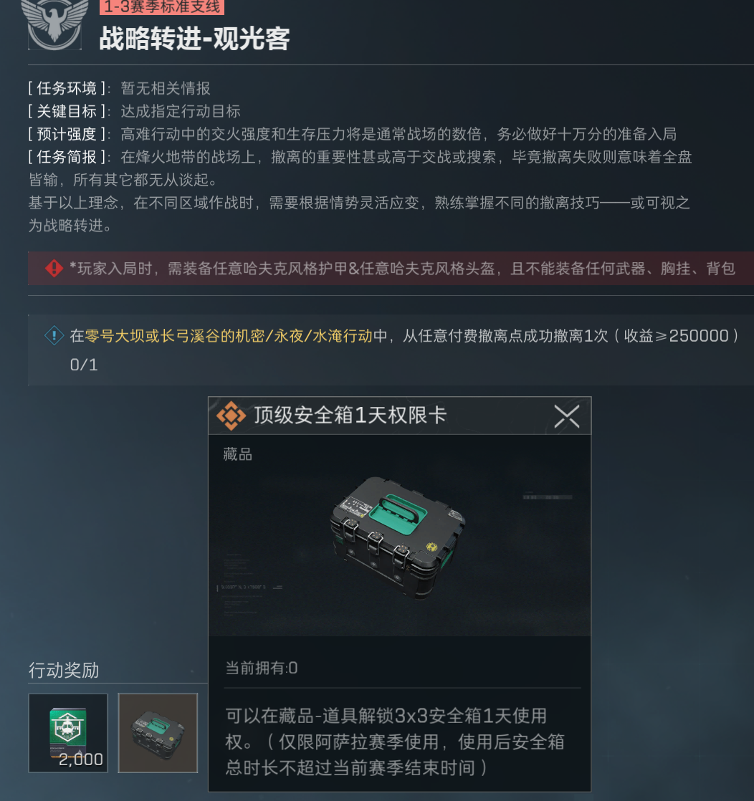754x801 pixels.
Task: Click the 关键目标 field label
Action: 67,111
